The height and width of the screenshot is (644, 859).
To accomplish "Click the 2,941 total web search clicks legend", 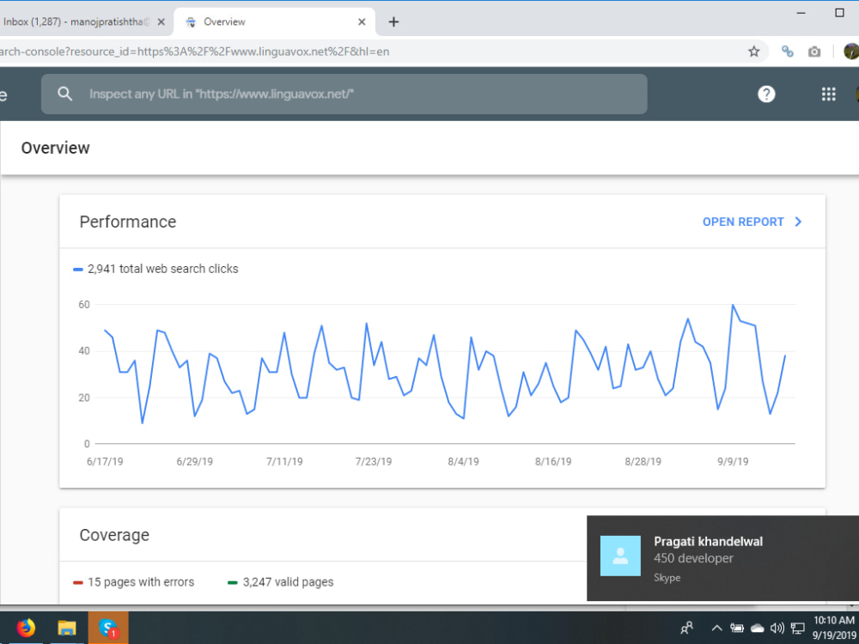I will [x=155, y=269].
